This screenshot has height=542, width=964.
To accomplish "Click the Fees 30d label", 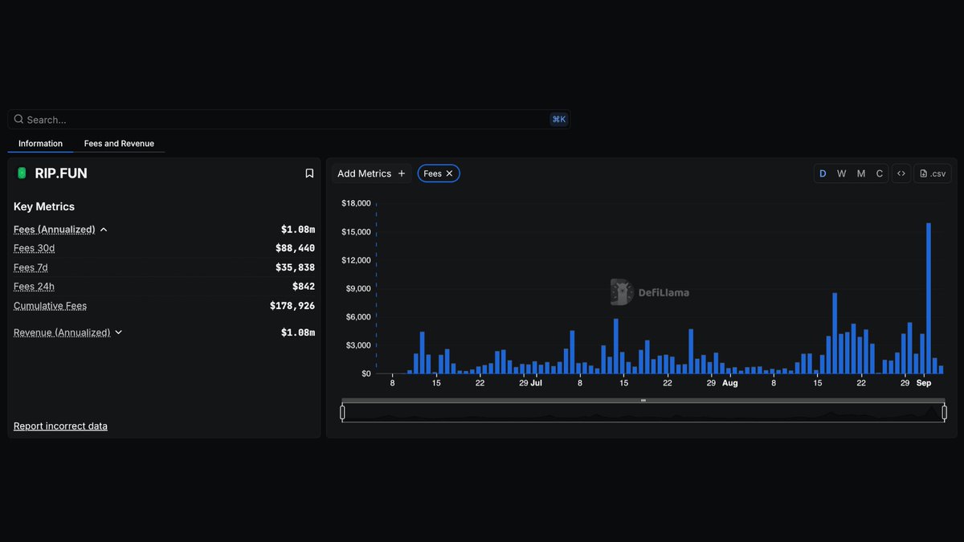I will [35, 248].
